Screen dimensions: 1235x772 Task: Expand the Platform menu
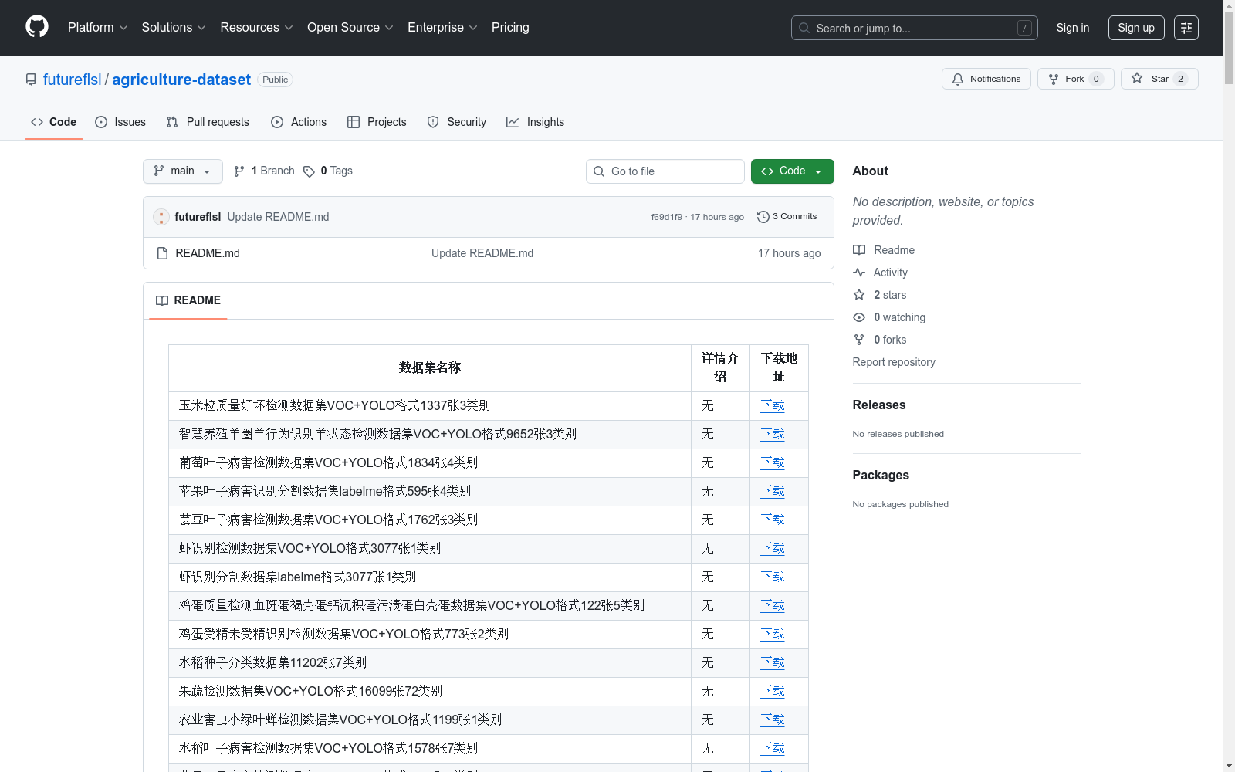tap(97, 27)
